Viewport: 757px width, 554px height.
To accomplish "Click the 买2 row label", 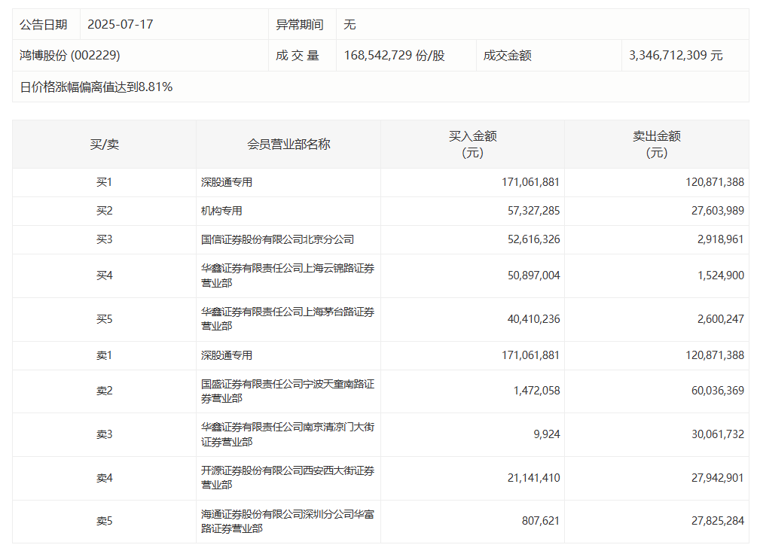I will (x=104, y=211).
